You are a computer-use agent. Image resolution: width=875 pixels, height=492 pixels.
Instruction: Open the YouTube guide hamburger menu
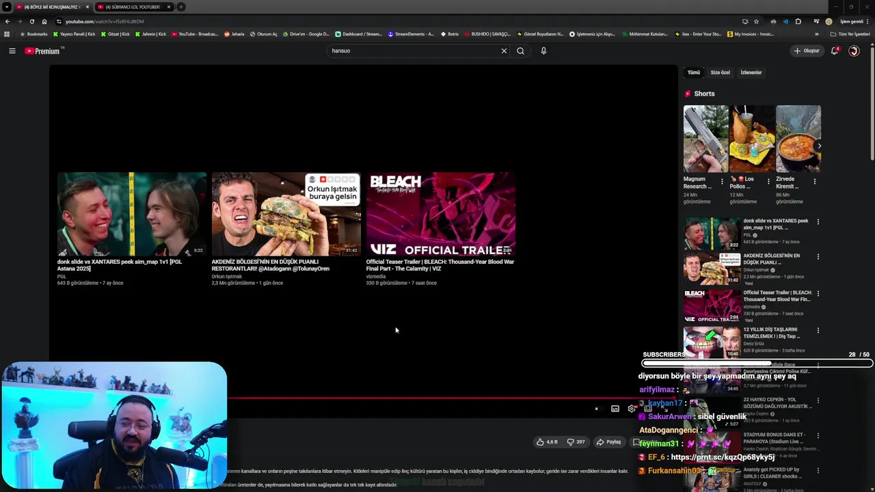[12, 51]
